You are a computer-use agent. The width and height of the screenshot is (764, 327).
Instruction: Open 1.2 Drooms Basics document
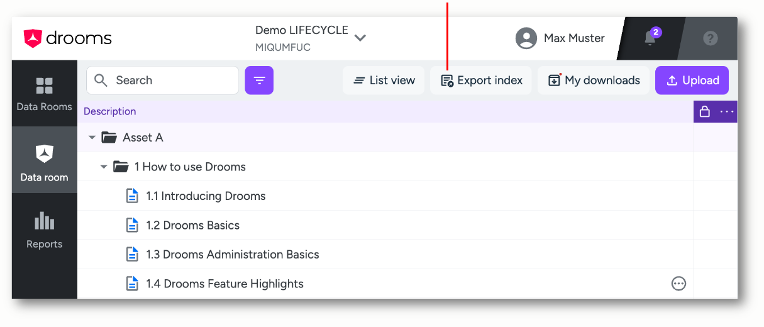tap(192, 225)
